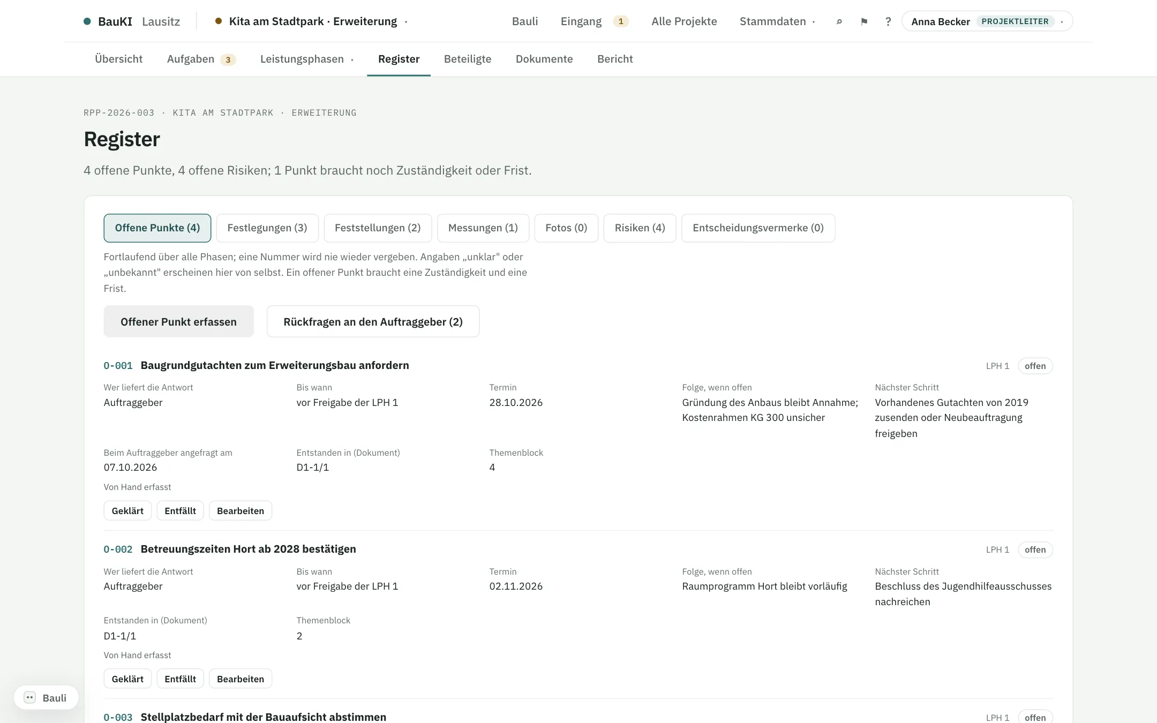Click the O-003 item number
This screenshot has height=723, width=1157.
click(x=118, y=717)
